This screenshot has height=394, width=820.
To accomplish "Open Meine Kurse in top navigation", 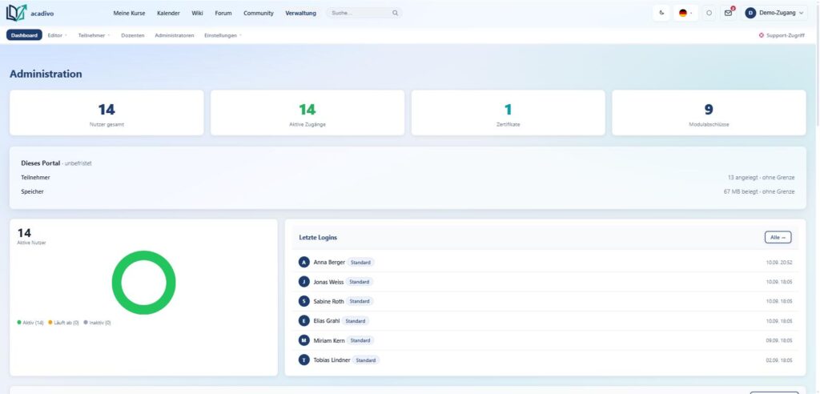I will click(129, 13).
